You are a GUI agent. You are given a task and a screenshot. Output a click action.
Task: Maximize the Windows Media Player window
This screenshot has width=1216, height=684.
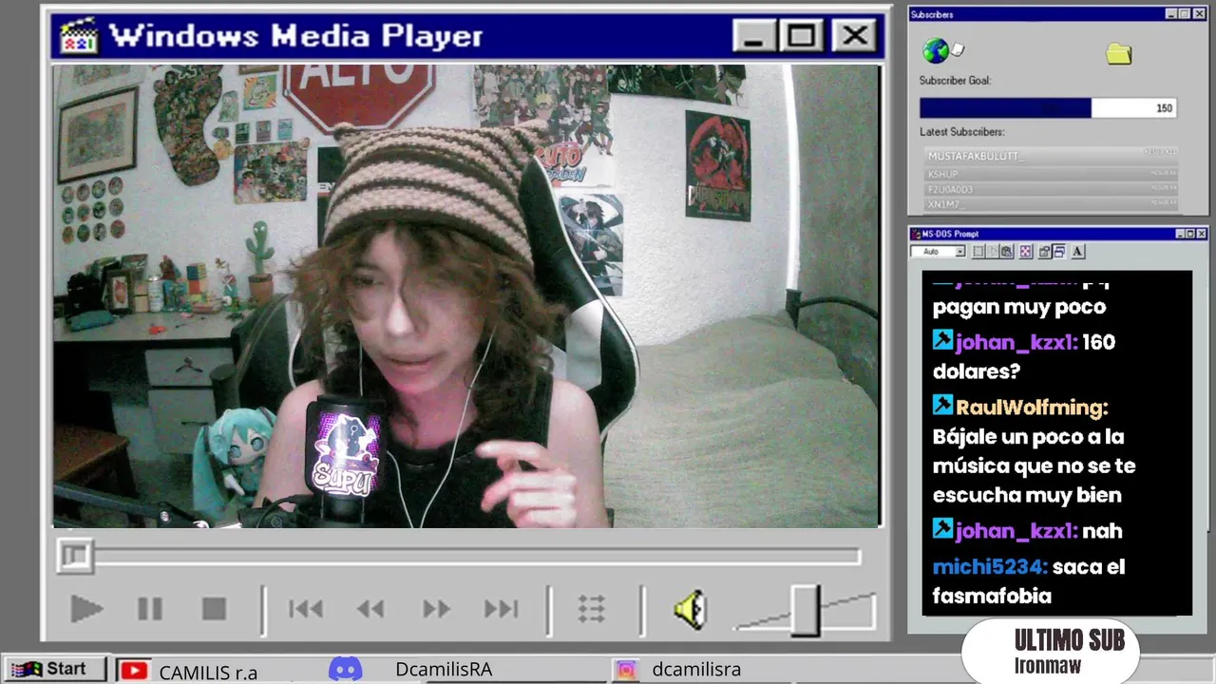tap(802, 36)
